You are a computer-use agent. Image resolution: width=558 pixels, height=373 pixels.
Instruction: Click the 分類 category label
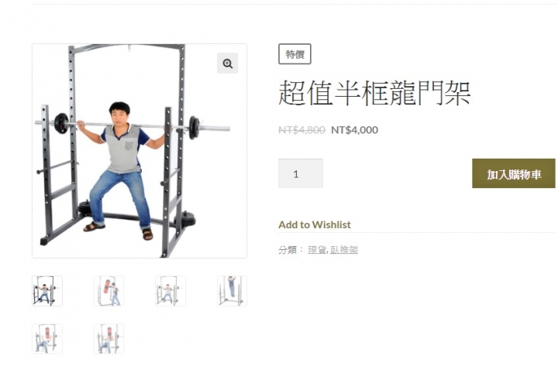point(288,250)
